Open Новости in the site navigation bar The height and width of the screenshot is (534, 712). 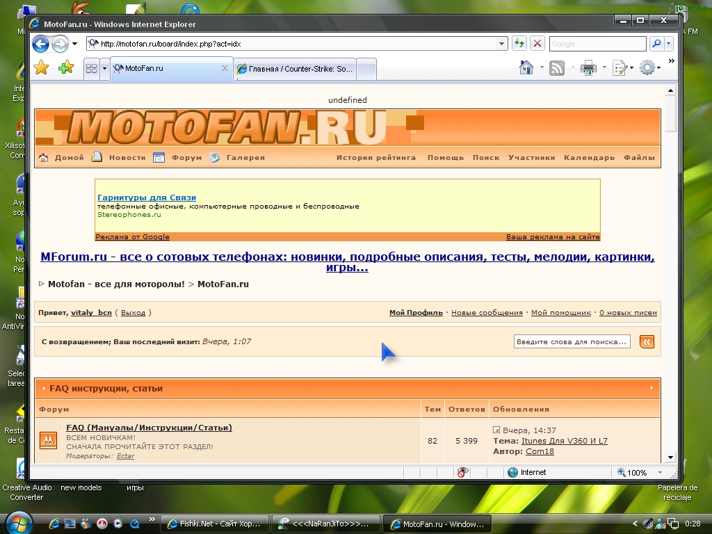click(x=128, y=158)
